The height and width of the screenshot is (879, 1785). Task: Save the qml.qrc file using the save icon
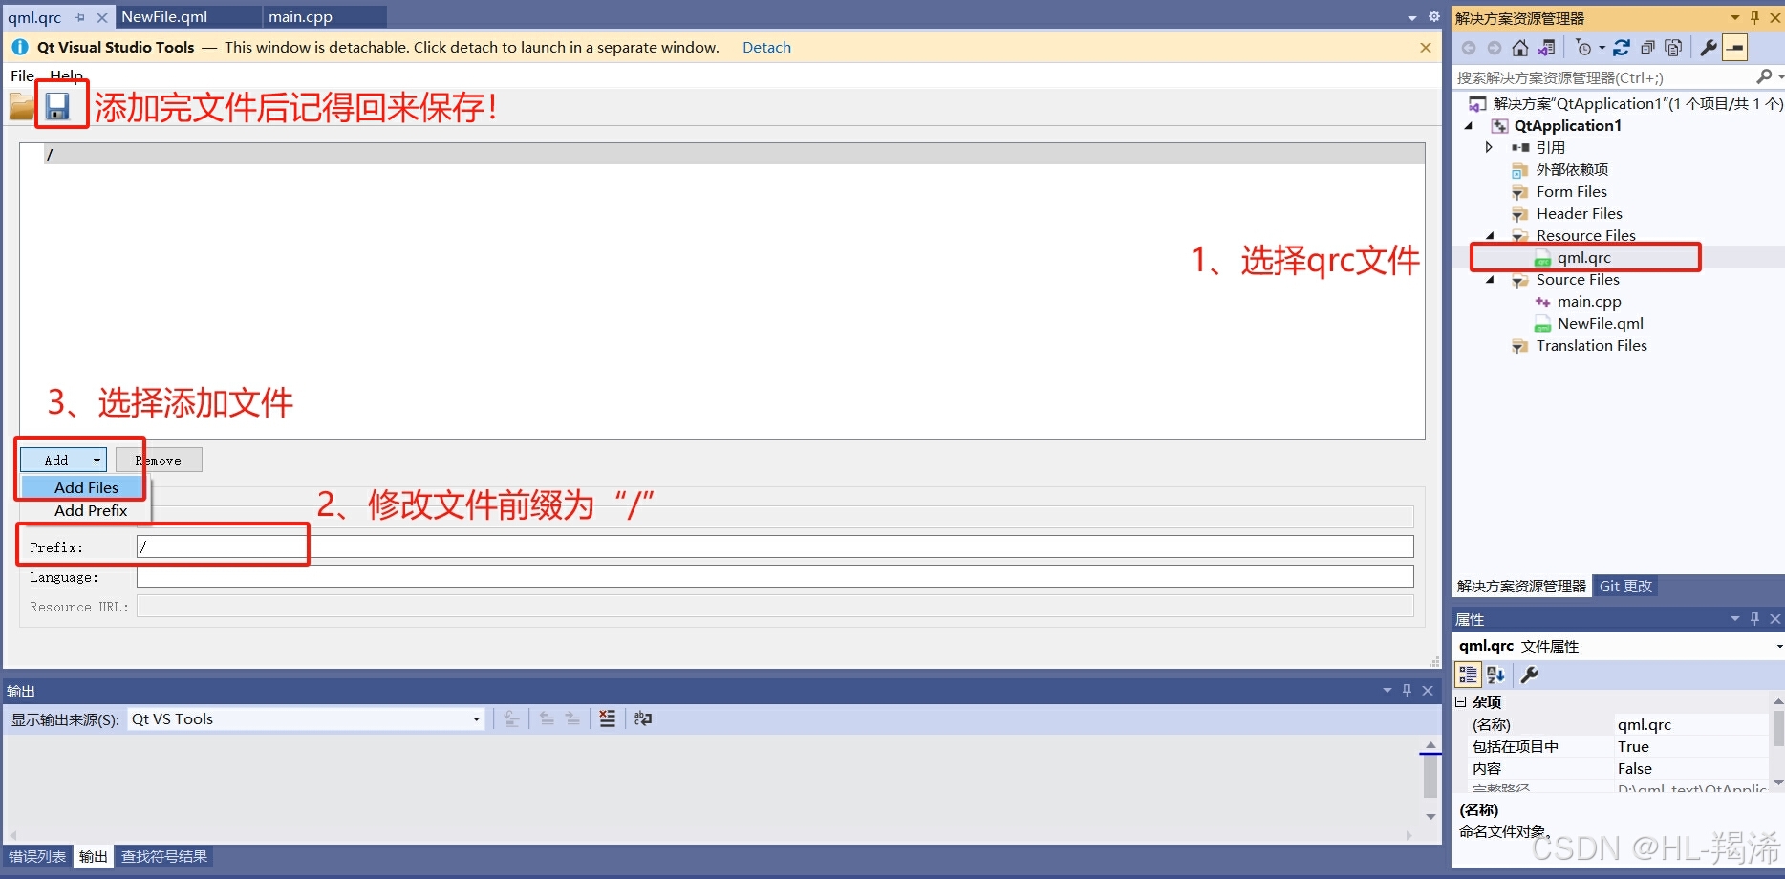59,105
